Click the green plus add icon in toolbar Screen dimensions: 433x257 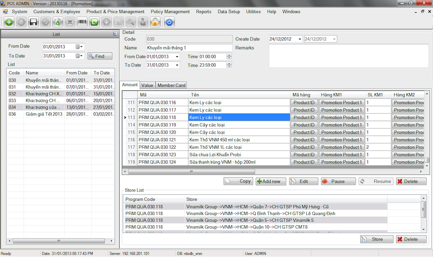click(9, 22)
